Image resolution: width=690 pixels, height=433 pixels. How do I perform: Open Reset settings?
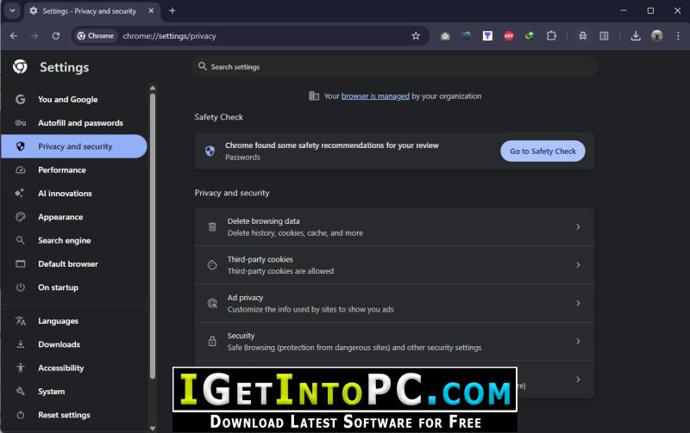[75, 415]
